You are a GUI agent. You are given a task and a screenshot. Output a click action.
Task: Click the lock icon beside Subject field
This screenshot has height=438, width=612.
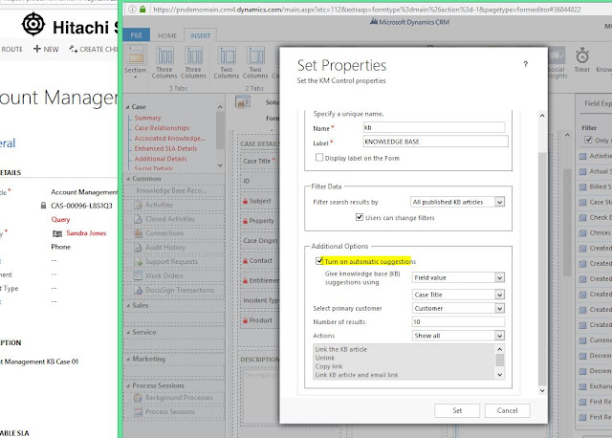point(245,201)
